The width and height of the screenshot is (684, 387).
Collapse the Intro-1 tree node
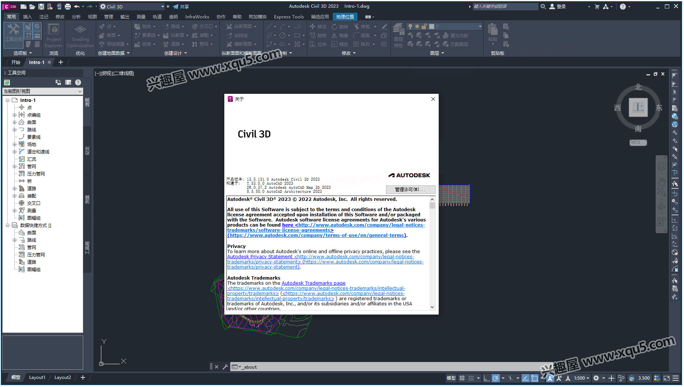tap(7, 100)
